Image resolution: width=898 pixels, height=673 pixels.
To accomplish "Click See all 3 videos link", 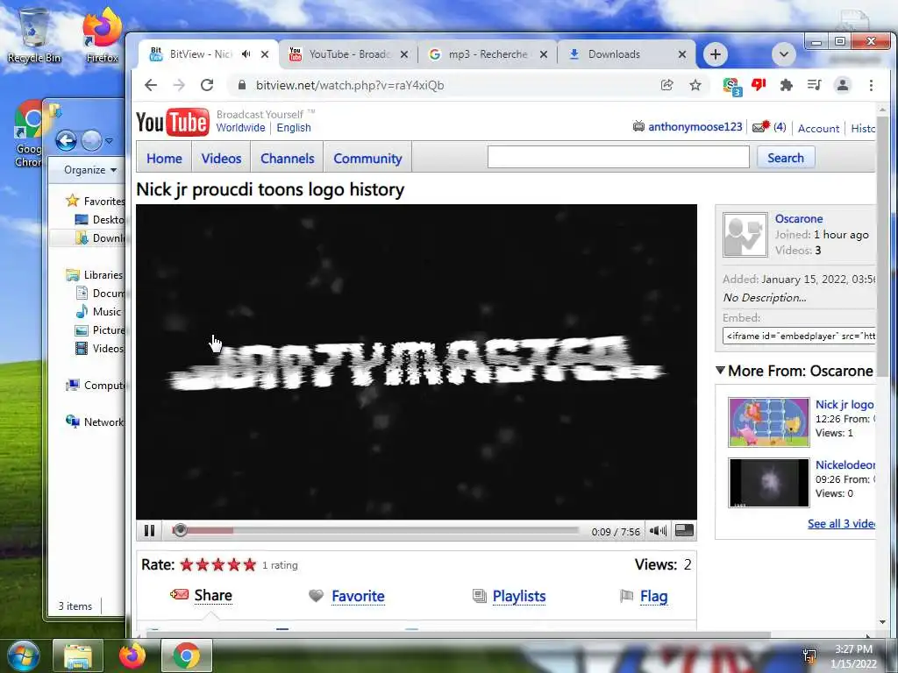I will 841,524.
